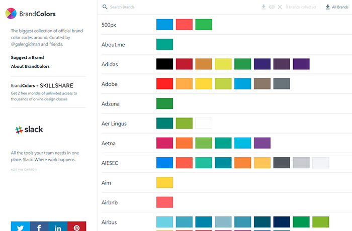352x231 pixels.
Task: Copy Aetna purple color swatch
Action: (262, 143)
